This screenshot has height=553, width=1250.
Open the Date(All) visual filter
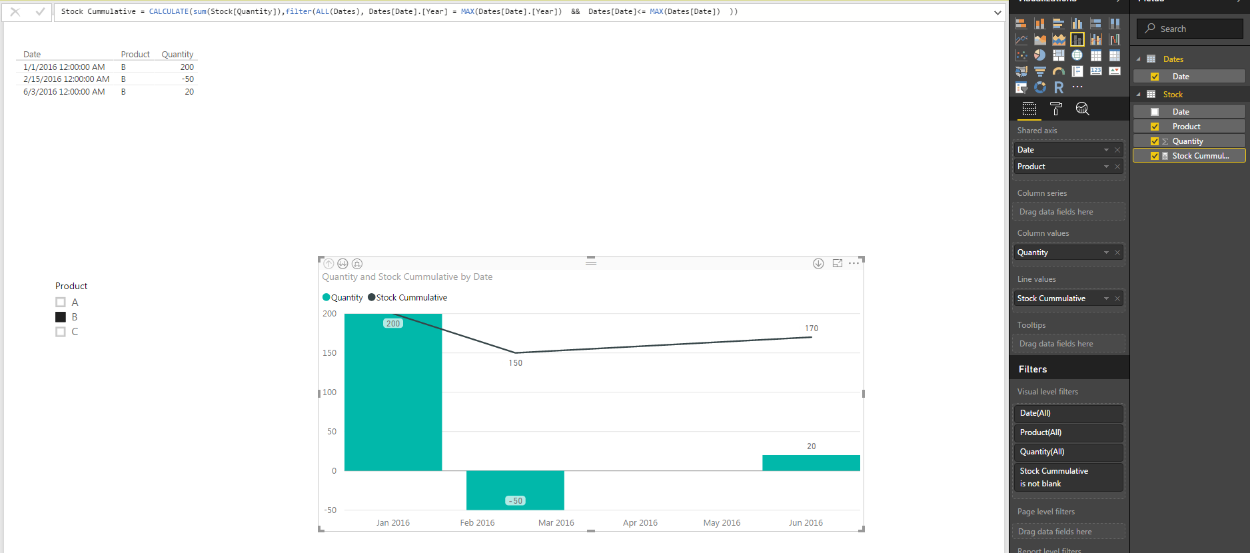[1068, 413]
